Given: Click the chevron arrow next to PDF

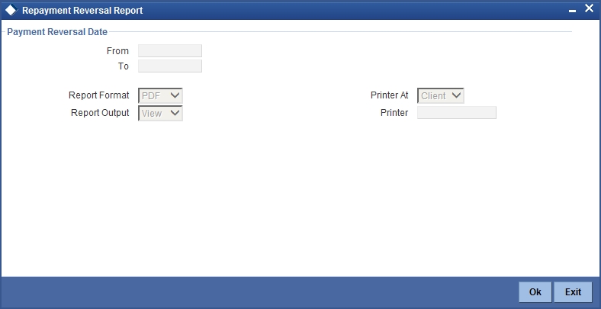Looking at the screenshot, I should point(175,95).
